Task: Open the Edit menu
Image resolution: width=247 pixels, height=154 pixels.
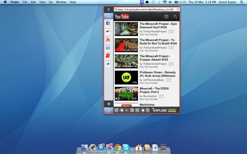Action: point(33,2)
